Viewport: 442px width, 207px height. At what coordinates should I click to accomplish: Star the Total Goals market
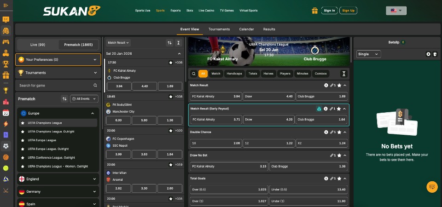point(339,178)
